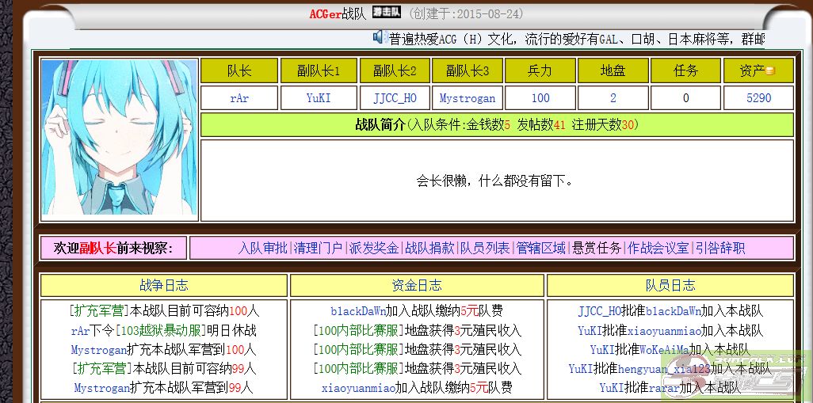Click JJCC_HO in the member log
813x403 pixels.
(600, 311)
